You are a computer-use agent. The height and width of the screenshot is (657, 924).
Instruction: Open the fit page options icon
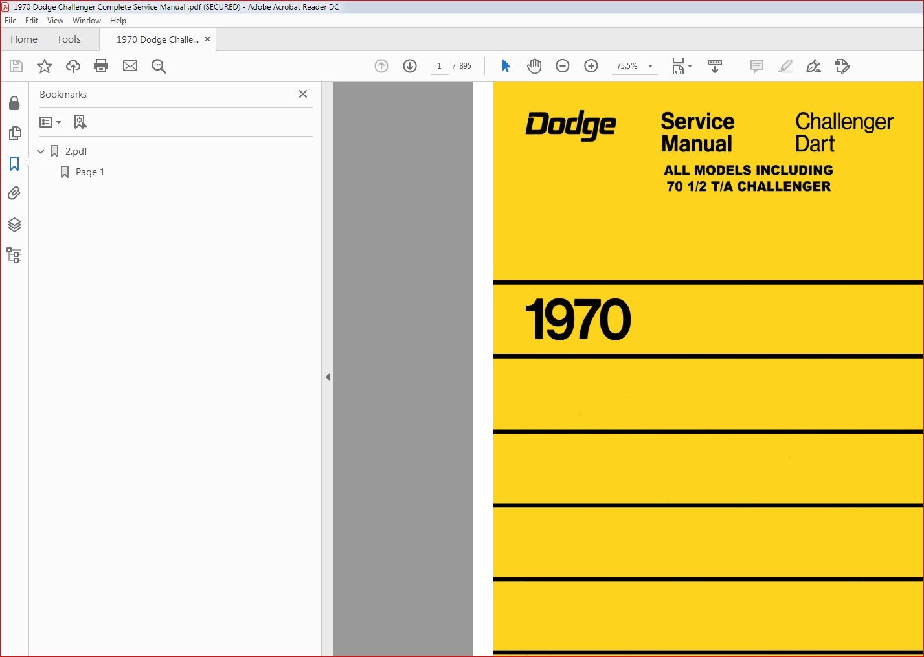coord(681,66)
